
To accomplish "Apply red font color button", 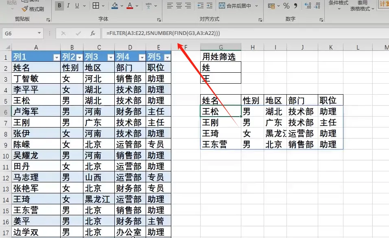I will point(130,5).
